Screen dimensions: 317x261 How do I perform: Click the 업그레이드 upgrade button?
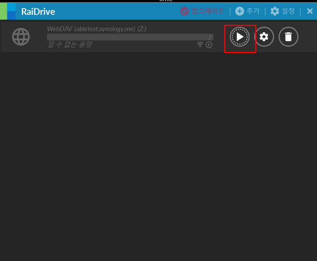click(202, 11)
